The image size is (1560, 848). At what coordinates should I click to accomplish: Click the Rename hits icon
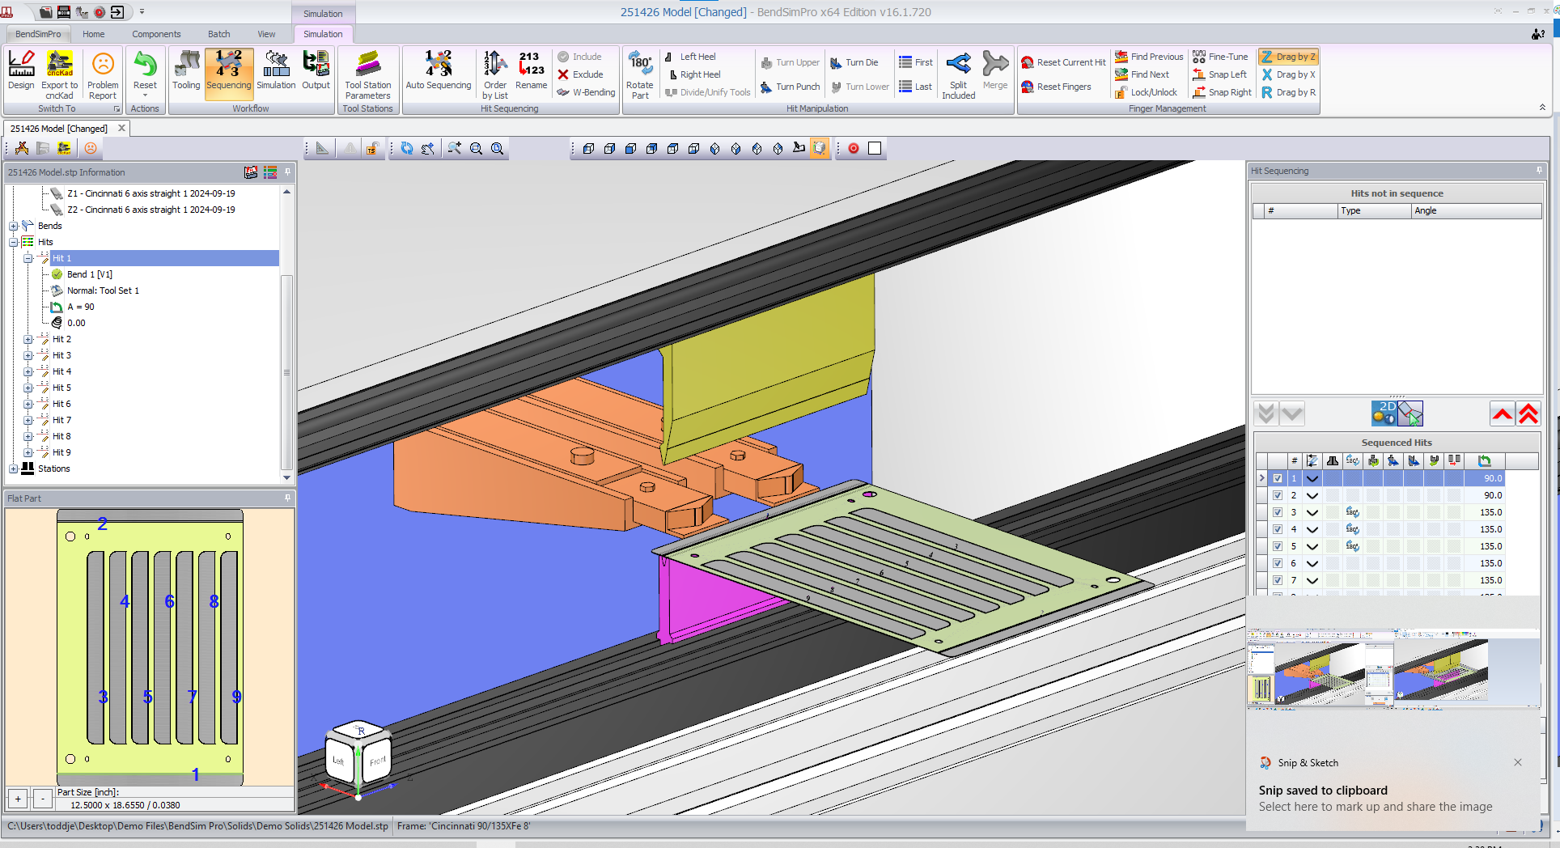(x=531, y=71)
